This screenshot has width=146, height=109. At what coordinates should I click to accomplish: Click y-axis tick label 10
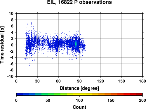(11, 13)
